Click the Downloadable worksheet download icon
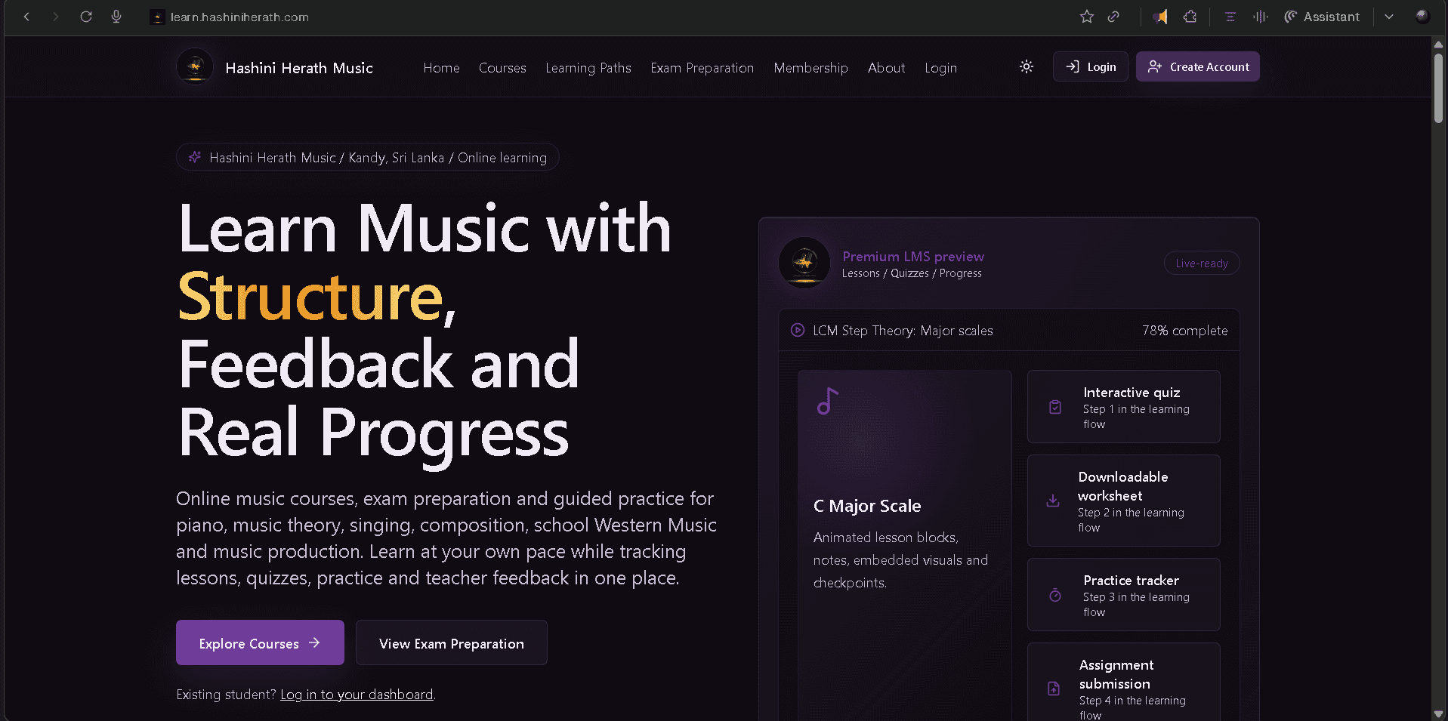The image size is (1448, 721). click(x=1052, y=501)
